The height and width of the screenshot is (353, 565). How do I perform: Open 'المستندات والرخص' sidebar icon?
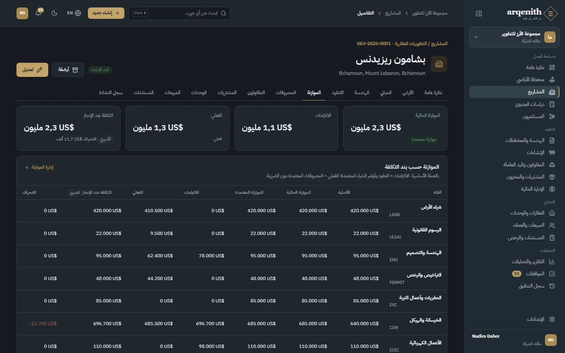tap(552, 238)
